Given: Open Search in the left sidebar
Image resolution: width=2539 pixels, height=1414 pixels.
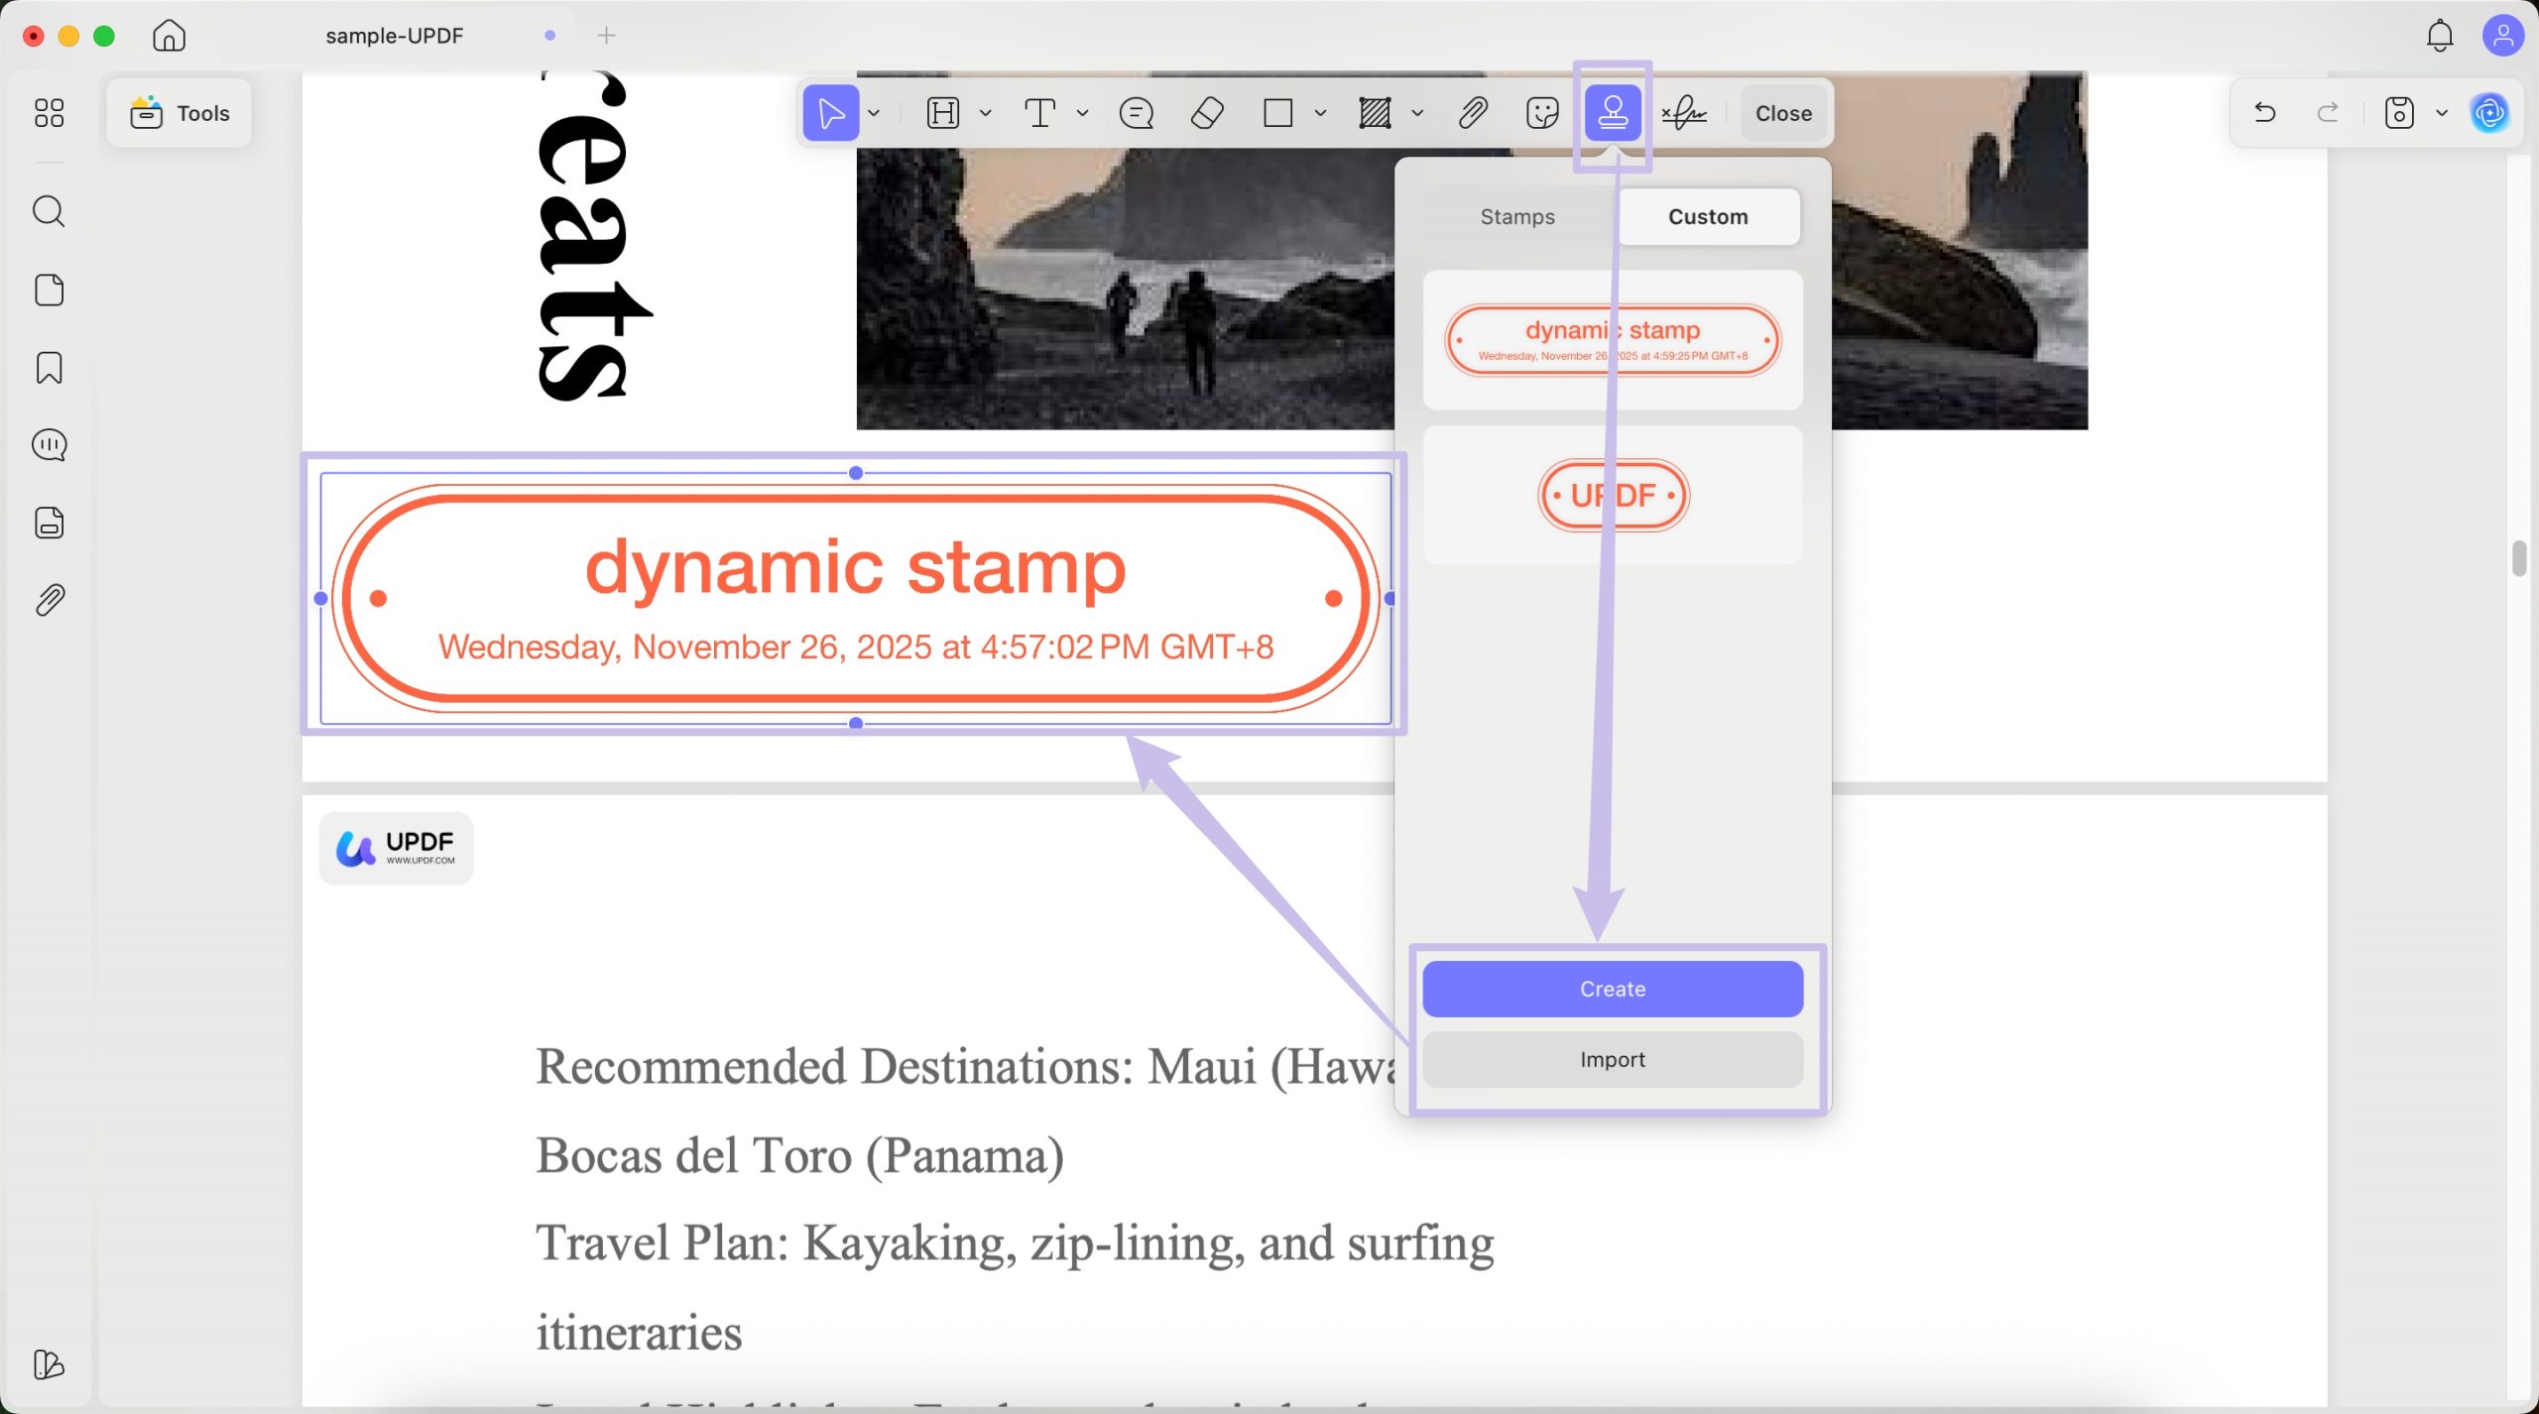Looking at the screenshot, I should pos(48,210).
